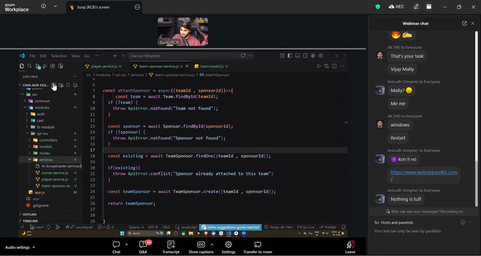This screenshot has height=256, width=481.
Task: Switch to player.service.js tab
Action: point(103,66)
